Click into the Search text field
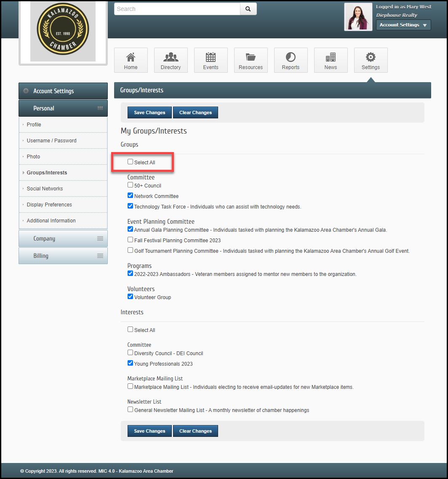The image size is (448, 479). point(177,9)
